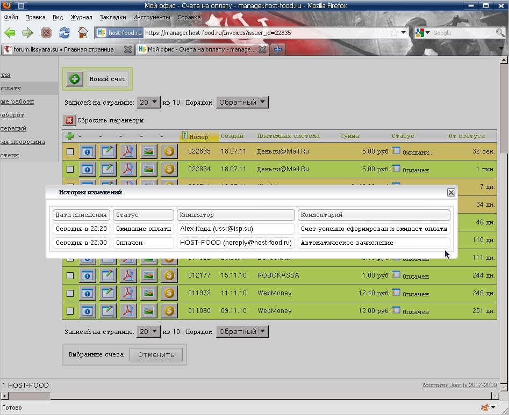The image size is (509, 415).
Task: Open Файл menu
Action: [x=11, y=17]
